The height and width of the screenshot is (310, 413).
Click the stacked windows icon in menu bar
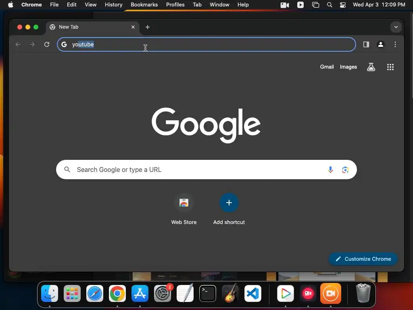pos(315,5)
